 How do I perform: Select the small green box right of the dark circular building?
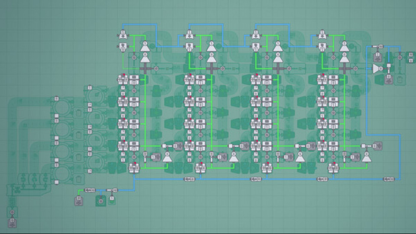pyautogui.click(x=112, y=200)
